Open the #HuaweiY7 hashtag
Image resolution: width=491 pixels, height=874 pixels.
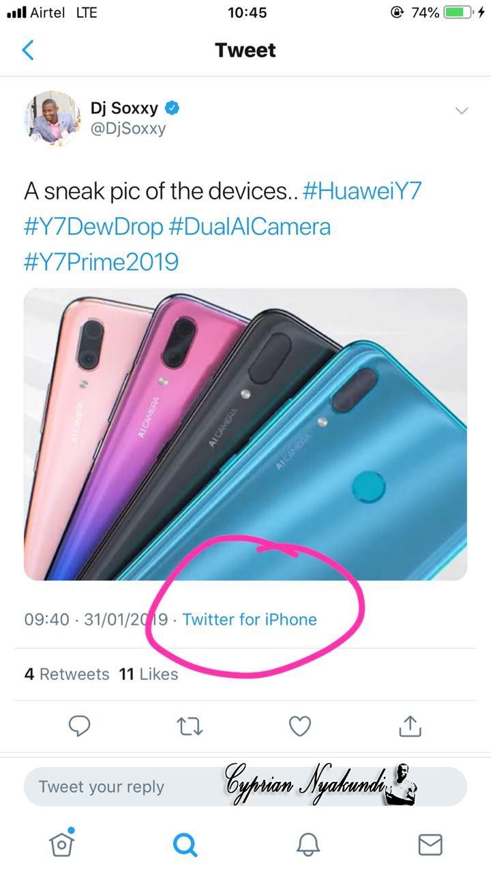point(362,191)
